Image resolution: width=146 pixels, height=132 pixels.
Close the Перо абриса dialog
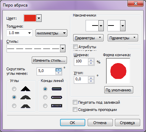coord(136,3)
